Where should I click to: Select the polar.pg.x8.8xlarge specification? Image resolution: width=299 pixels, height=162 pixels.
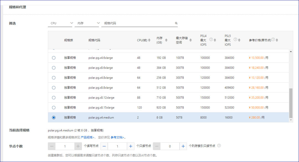pos(54,88)
